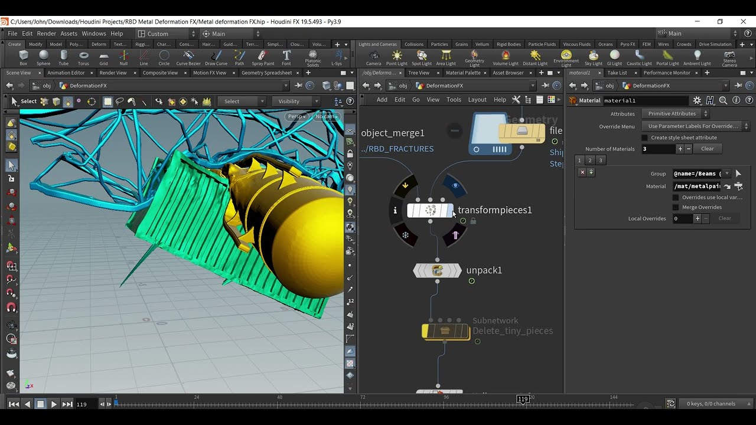Add a Torus primitive
The height and width of the screenshot is (425, 756).
(83, 58)
